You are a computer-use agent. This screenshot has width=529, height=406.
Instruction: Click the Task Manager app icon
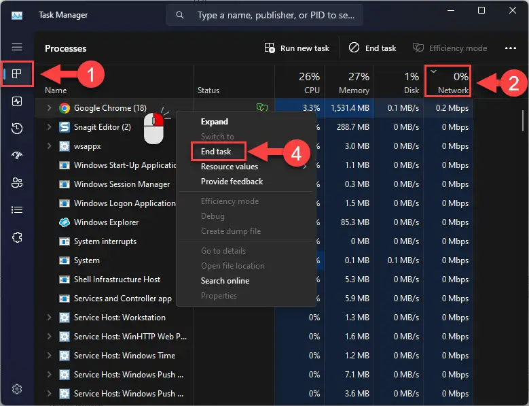click(x=17, y=15)
